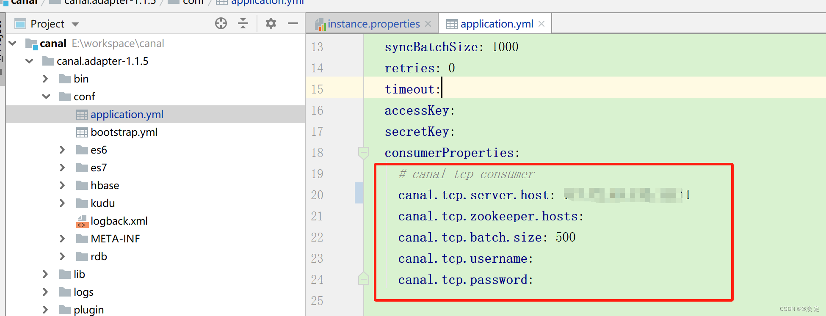The height and width of the screenshot is (316, 826).
Task: Select the rdb folder row
Action: [155, 256]
